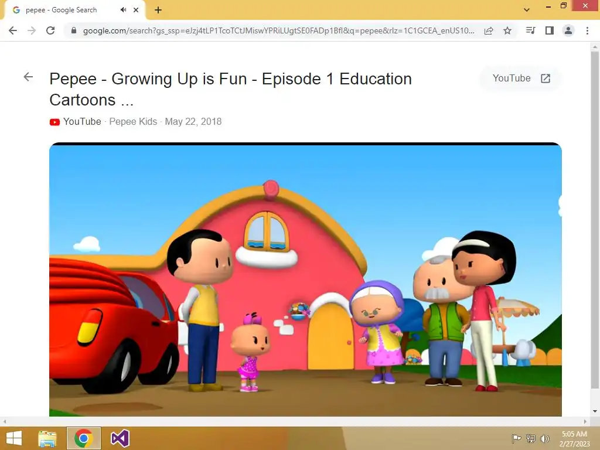This screenshot has width=600, height=450.
Task: Play the Pepee video thumbnail
Action: click(305, 279)
